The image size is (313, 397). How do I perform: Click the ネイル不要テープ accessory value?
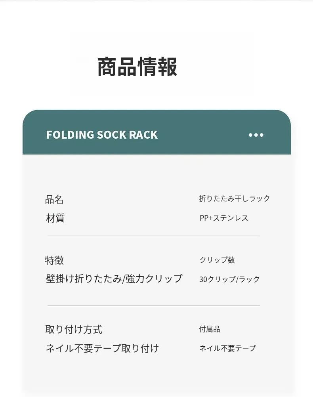pyautogui.click(x=227, y=348)
